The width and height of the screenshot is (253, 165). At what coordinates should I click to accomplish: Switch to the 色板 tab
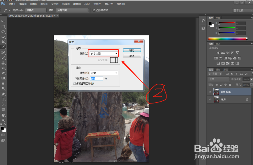click(218, 18)
